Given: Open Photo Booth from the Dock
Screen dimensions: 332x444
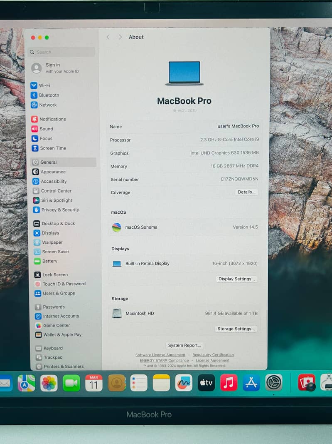Looking at the screenshot, I should [x=307, y=382].
